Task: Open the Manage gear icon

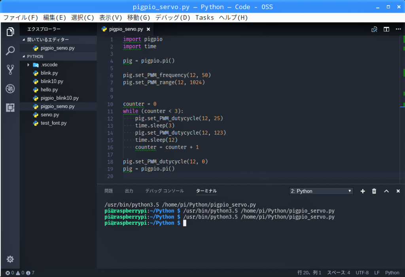Action: 10,259
